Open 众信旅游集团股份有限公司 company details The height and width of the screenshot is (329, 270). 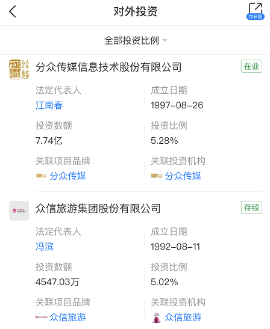[x=98, y=209]
